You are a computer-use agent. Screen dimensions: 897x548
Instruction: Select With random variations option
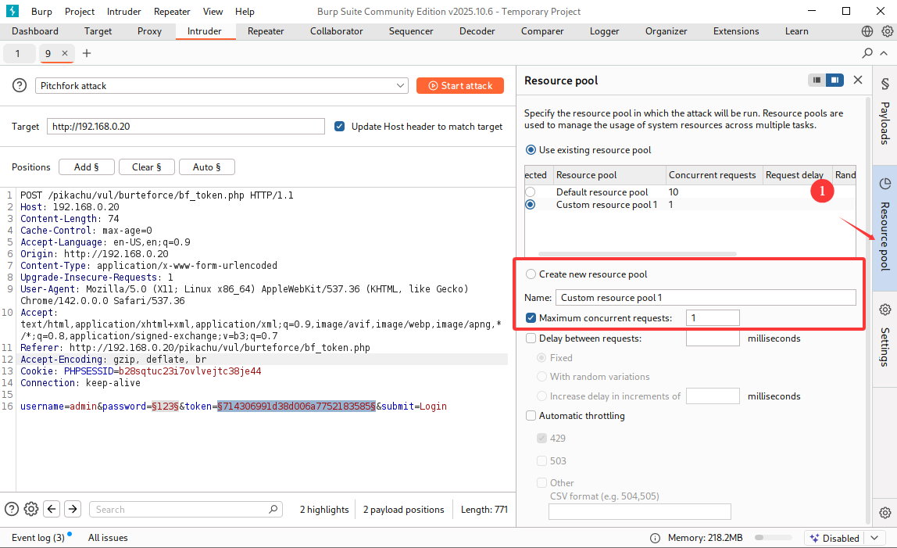point(541,377)
